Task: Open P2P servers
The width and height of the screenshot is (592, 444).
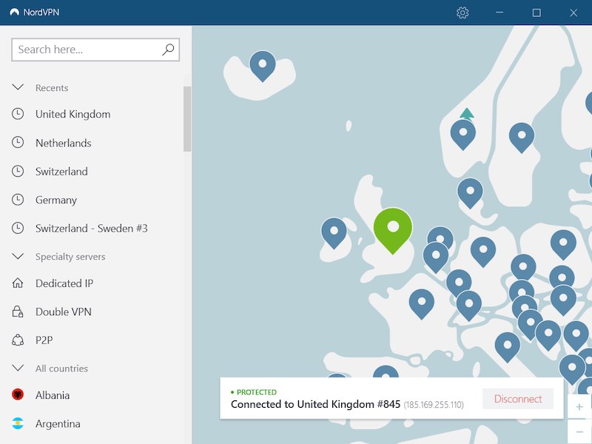Action: (x=44, y=340)
